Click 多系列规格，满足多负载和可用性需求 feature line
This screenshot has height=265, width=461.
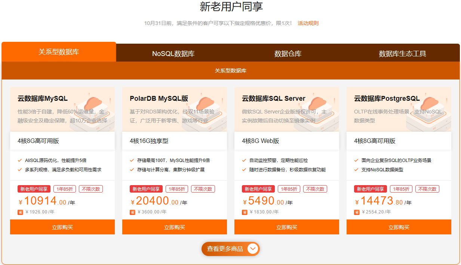[63, 170]
